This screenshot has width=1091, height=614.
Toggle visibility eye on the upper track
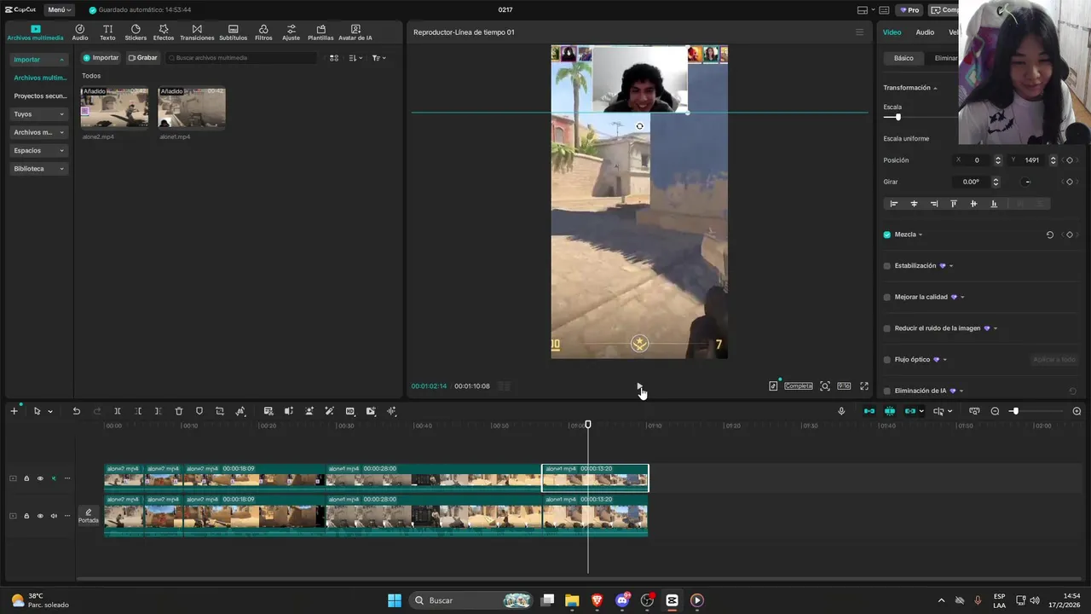click(x=40, y=478)
